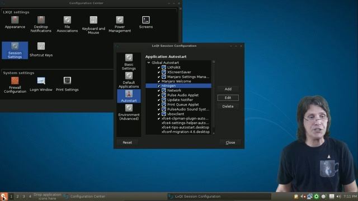
Task: Toggle vboxclient autostart checkbox
Action: (x=159, y=114)
